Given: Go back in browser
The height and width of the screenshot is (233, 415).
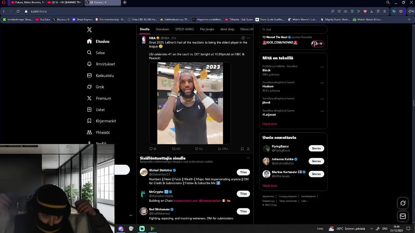Looking at the screenshot, I should pos(4,11).
